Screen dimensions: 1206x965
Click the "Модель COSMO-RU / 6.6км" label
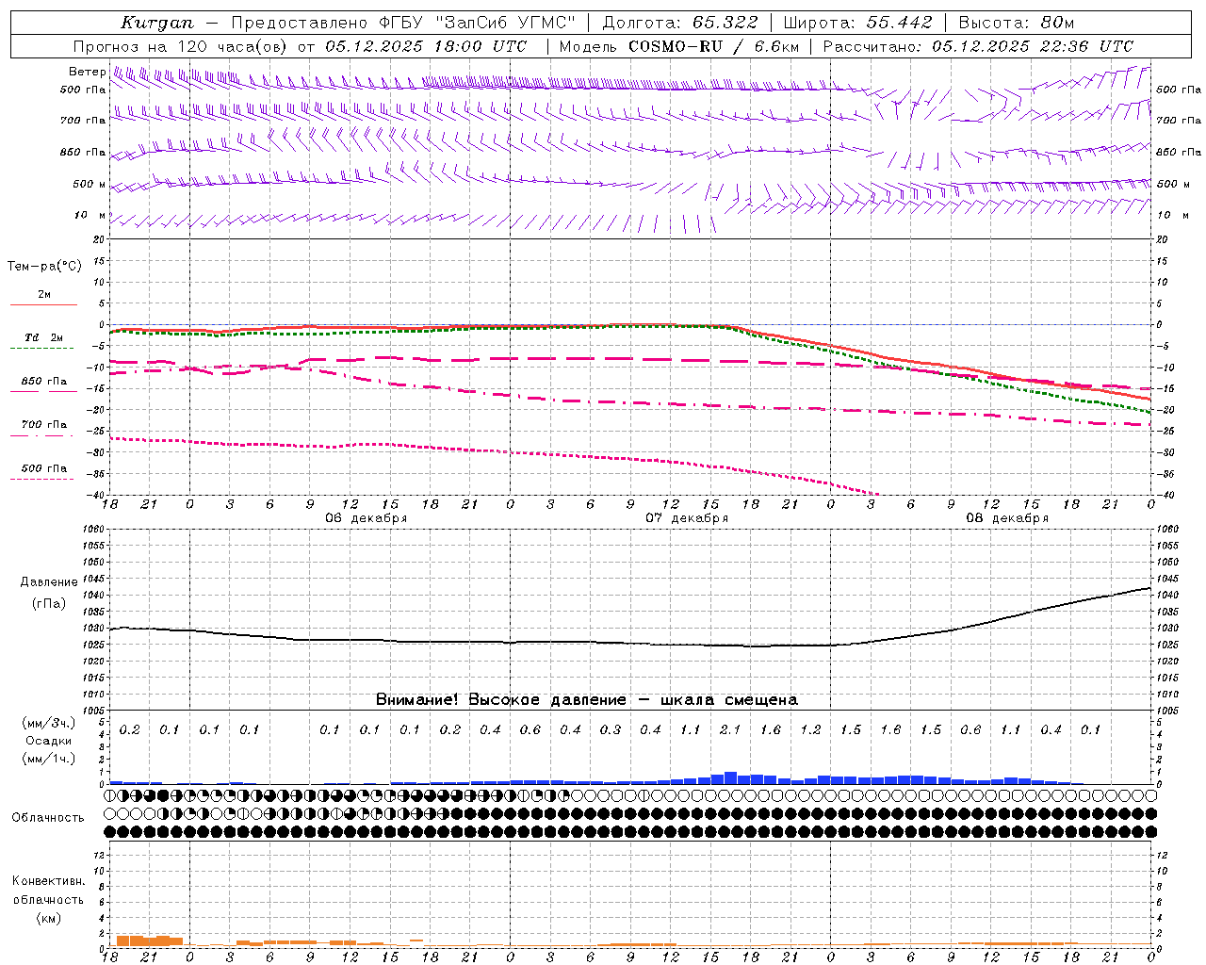click(x=679, y=46)
